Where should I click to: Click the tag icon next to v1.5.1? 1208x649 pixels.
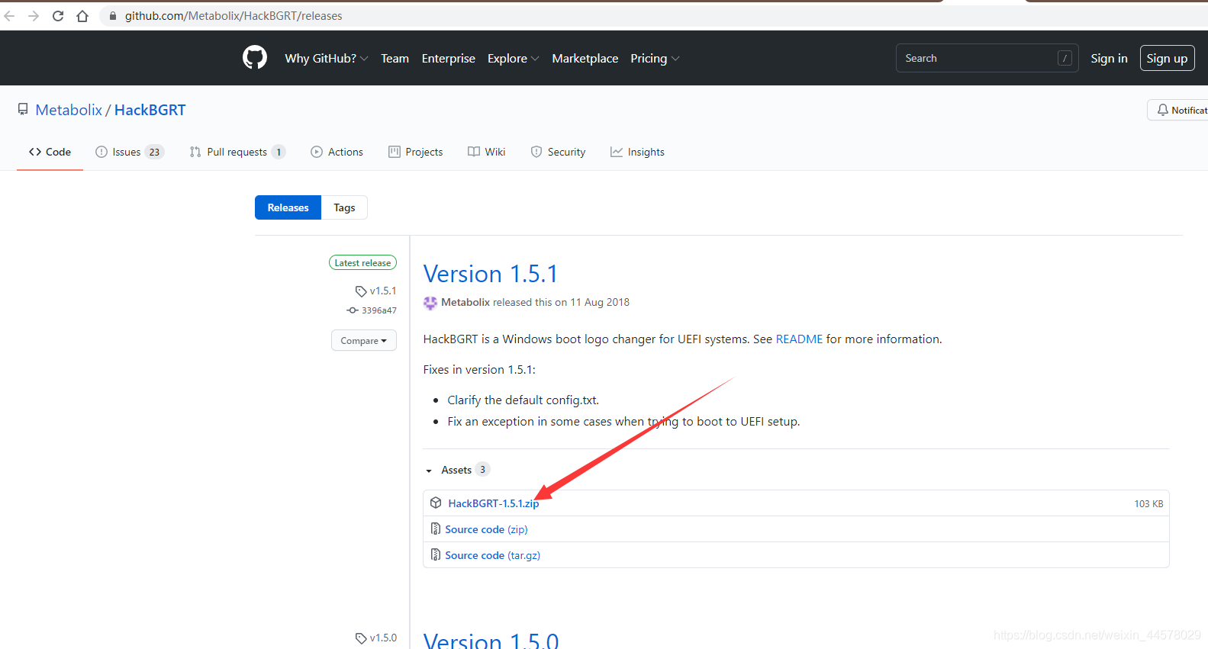point(361,291)
